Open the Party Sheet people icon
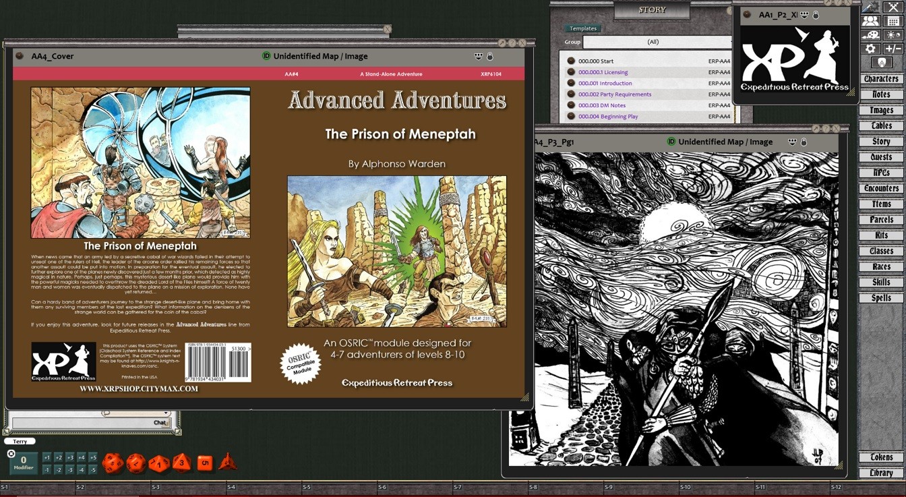This screenshot has width=906, height=497. (870, 21)
